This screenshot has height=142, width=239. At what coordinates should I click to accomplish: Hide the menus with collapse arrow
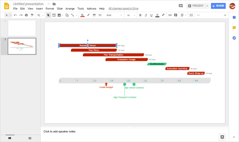(225, 15)
